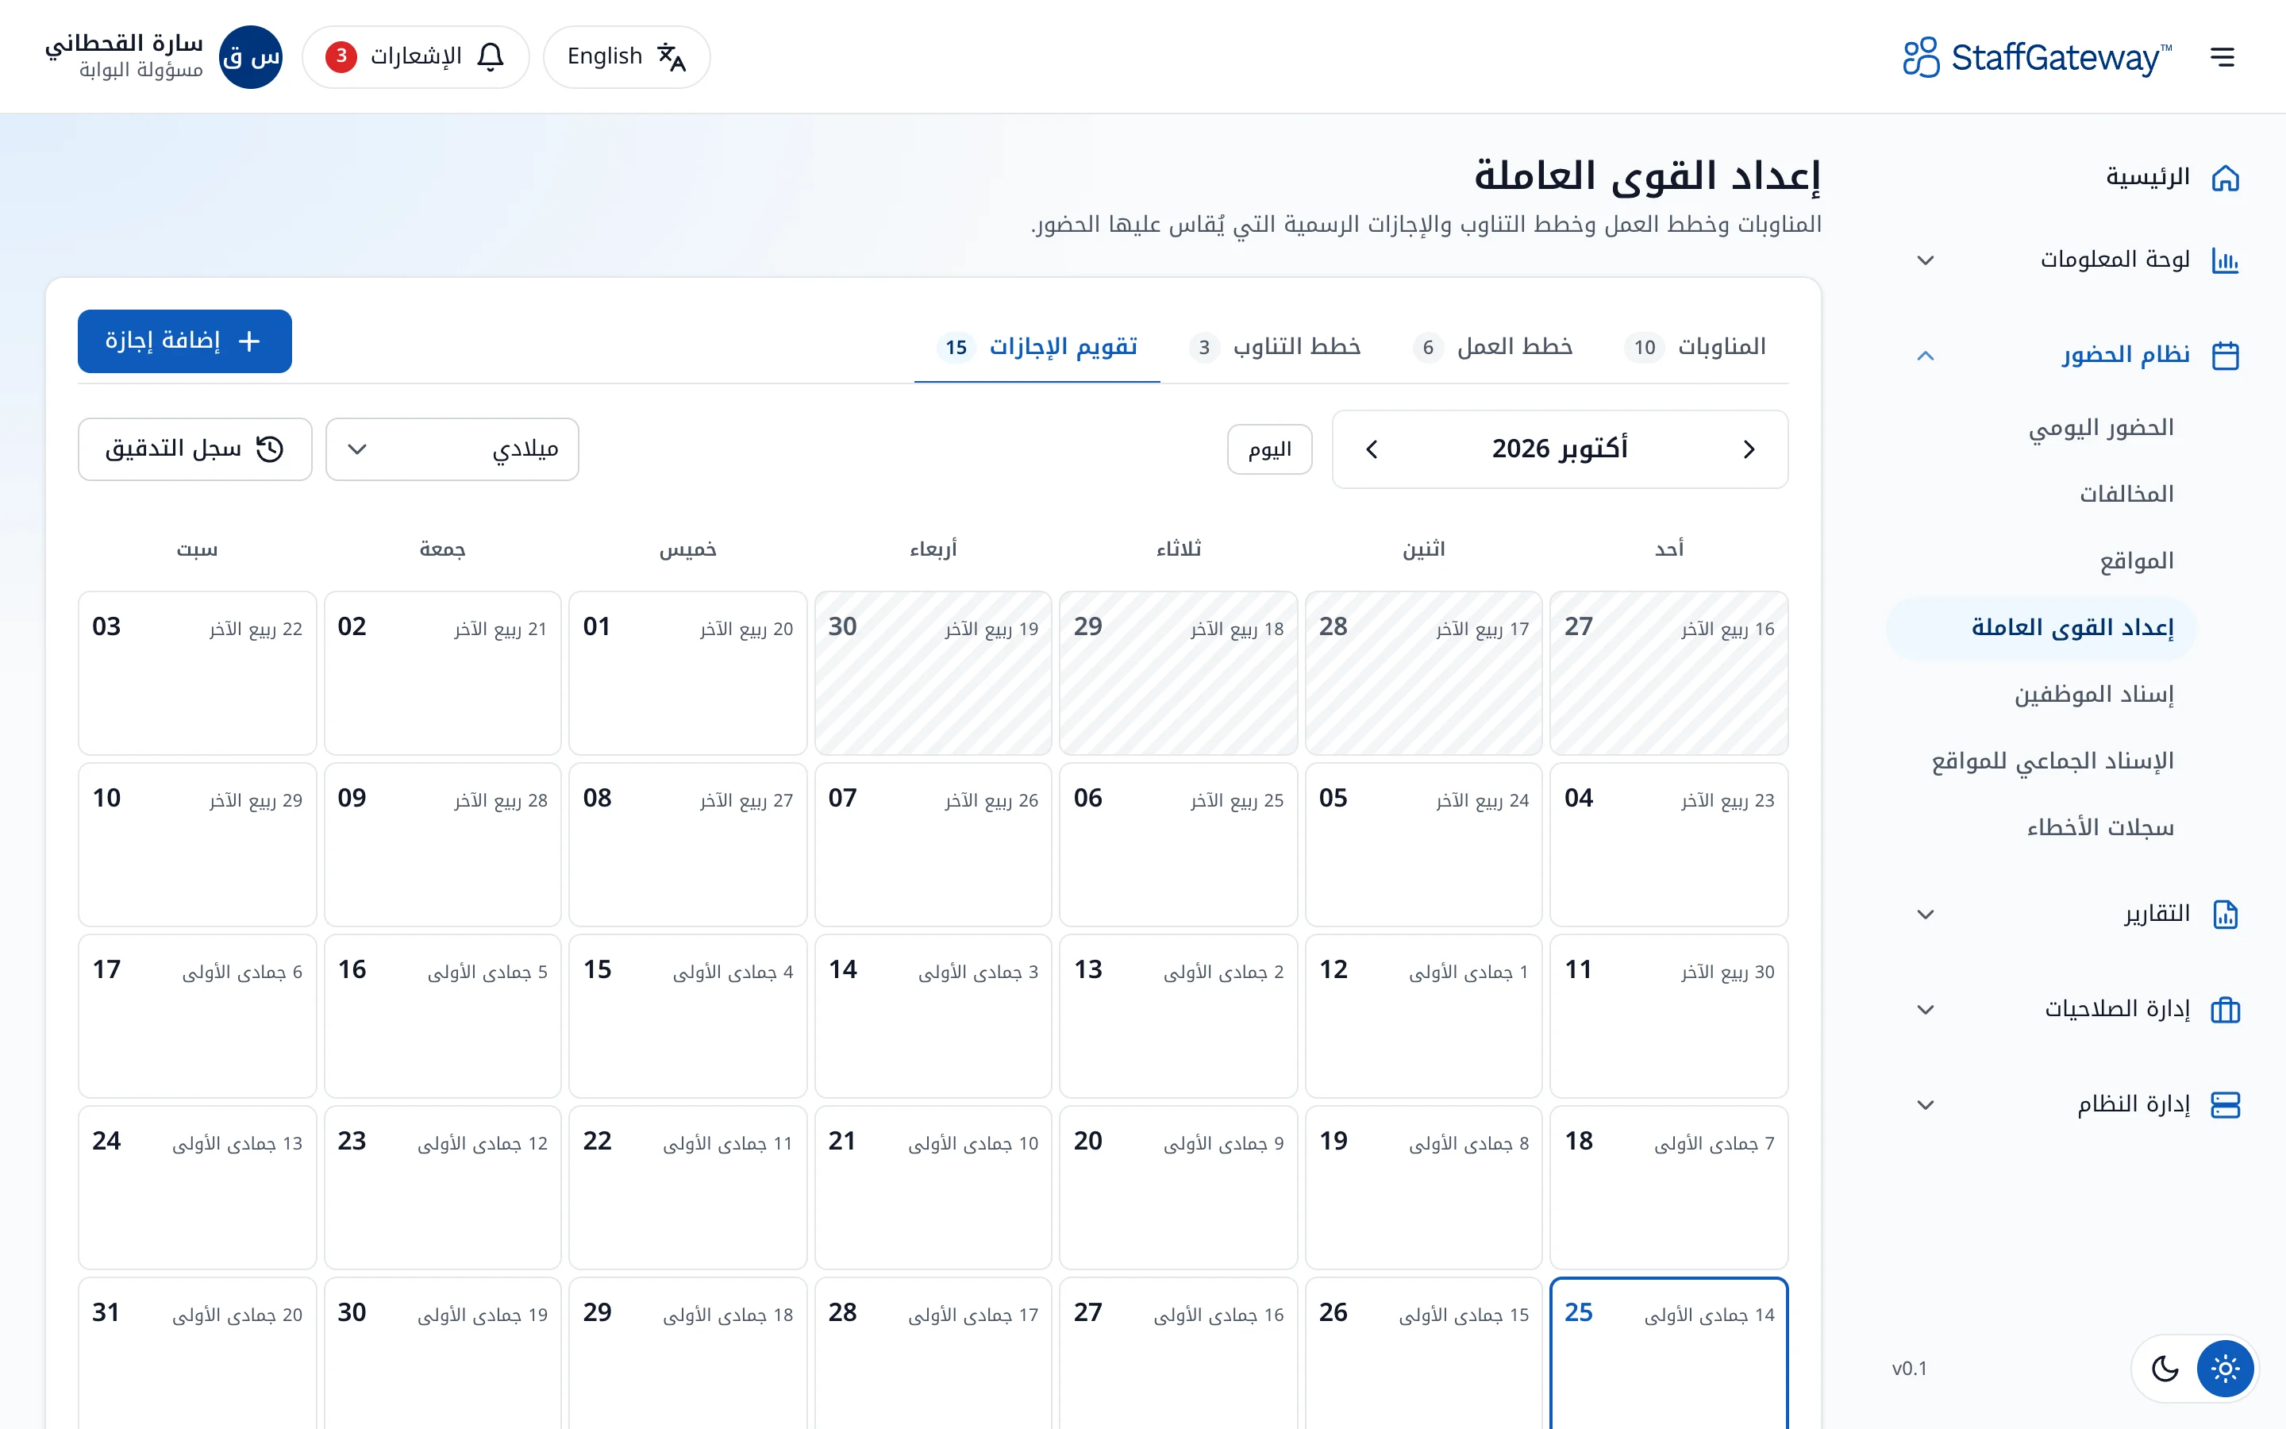Click the count badge 15 on تقويم الإجازات
This screenshot has height=1429, width=2286.
(956, 348)
